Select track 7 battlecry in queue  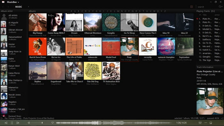point(210,39)
